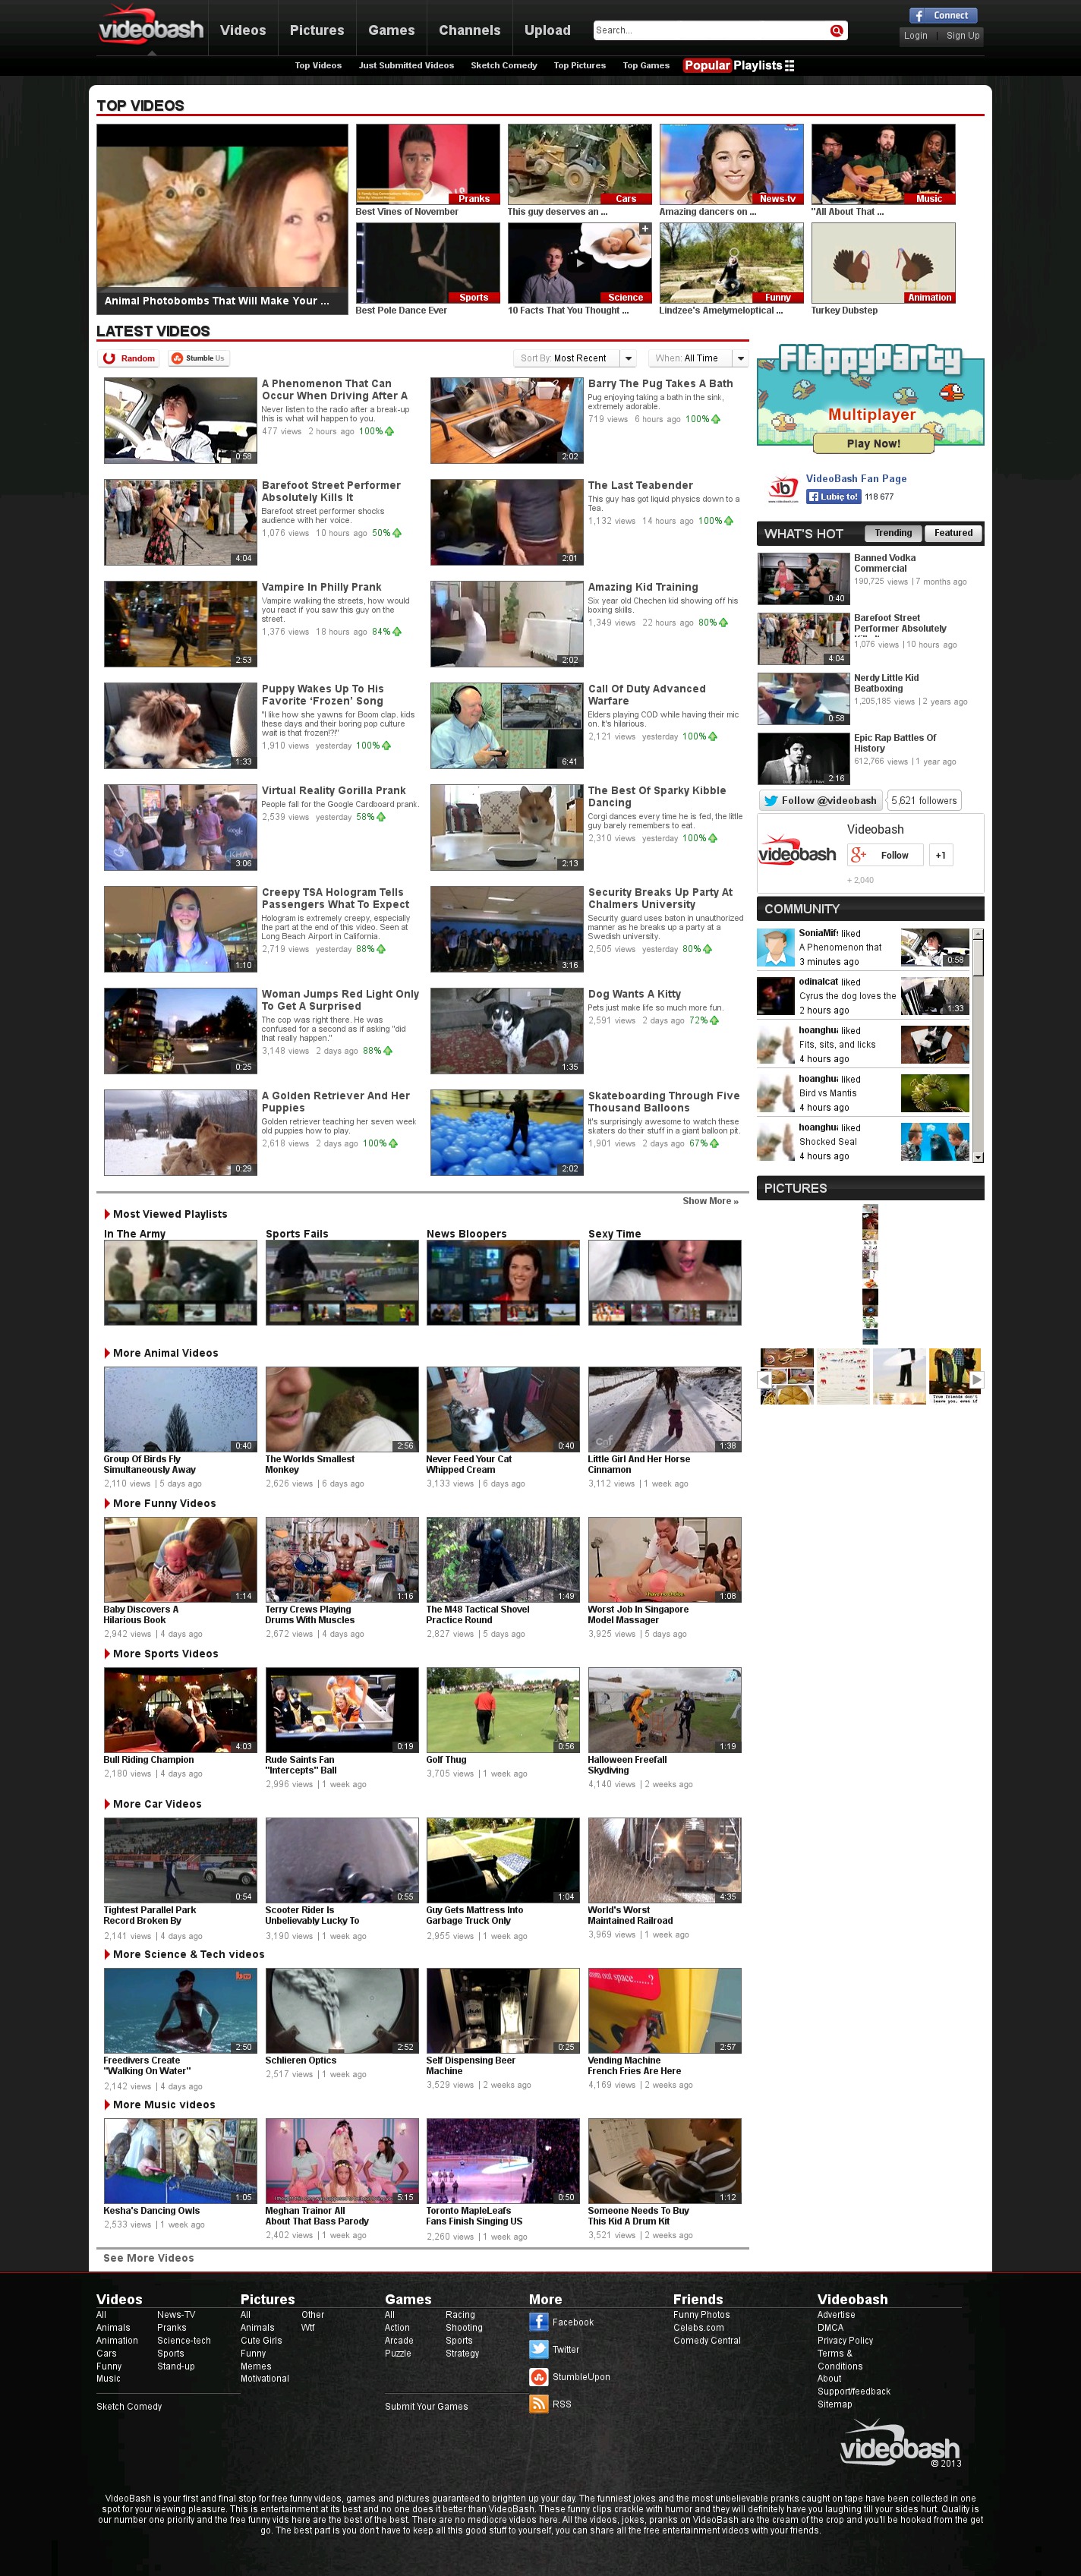The image size is (1081, 2576).
Task: Open the DMCA footer link
Action: tap(830, 2327)
